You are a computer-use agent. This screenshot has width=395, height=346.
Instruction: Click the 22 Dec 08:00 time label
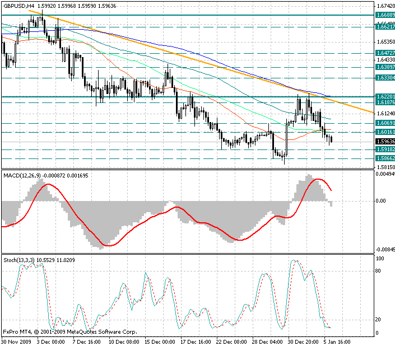(231, 342)
